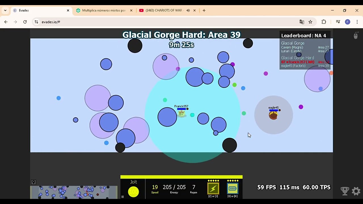Screen dimensions: 363x204
Task: Click the 9m 25s timer
Action: coord(181,45)
